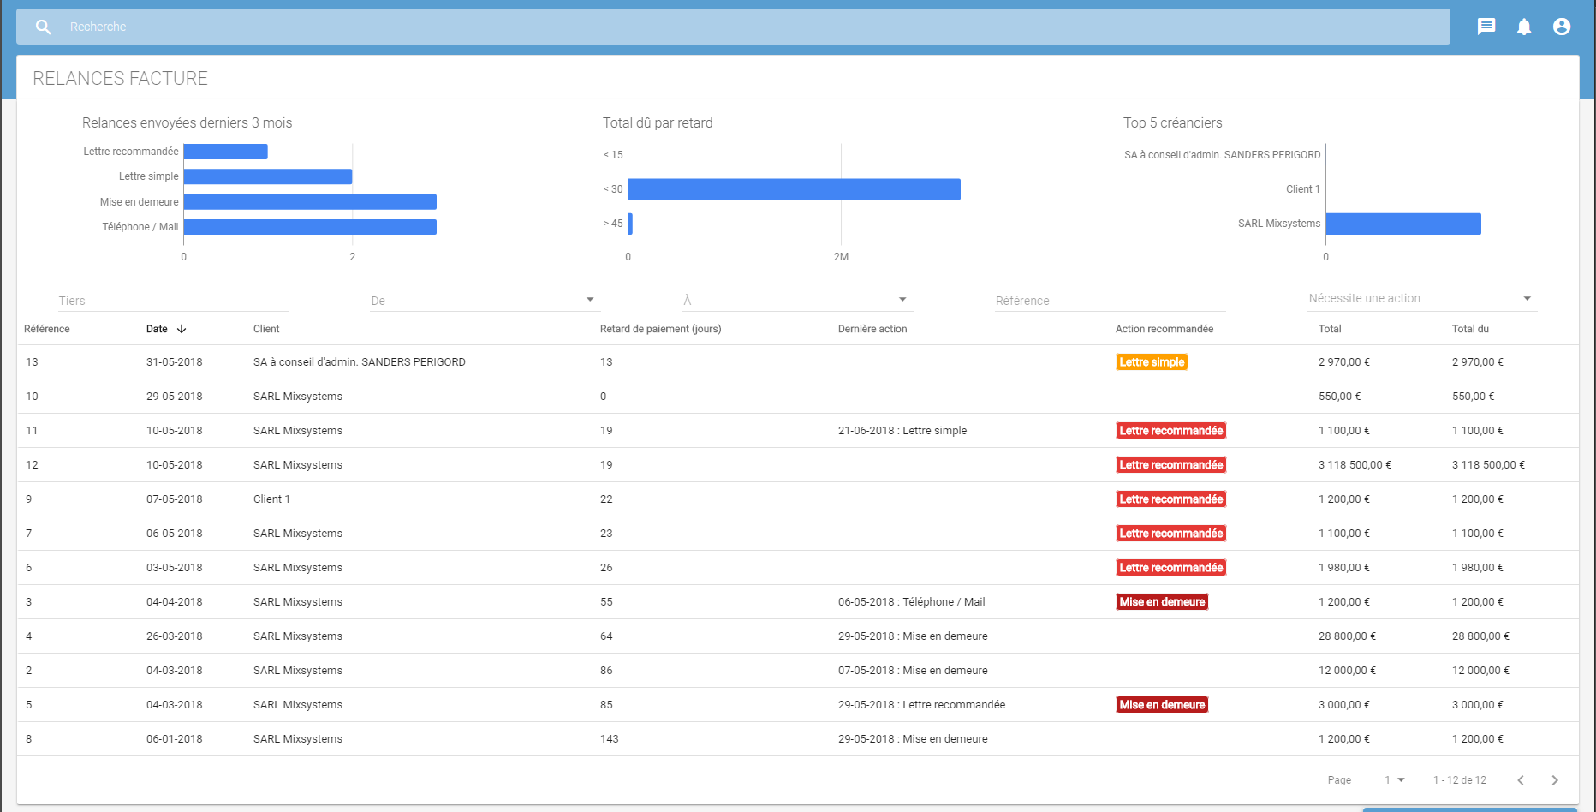Go to the previous page arrow
Screen dimensions: 1596x812
click(x=1521, y=780)
